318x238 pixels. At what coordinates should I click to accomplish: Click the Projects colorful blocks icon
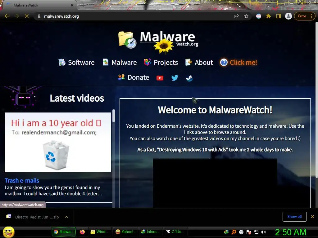tap(148, 62)
